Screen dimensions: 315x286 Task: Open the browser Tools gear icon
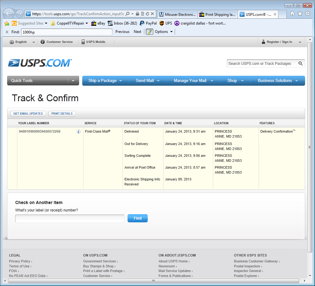click(308, 14)
